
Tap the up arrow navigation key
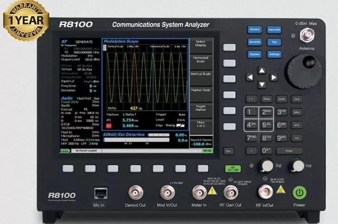coord(262,70)
